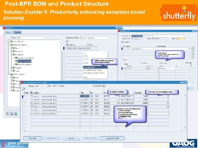The height and width of the screenshot is (148, 198).
Task: Click top green arrow button in Maintain Query
Action: point(193,48)
